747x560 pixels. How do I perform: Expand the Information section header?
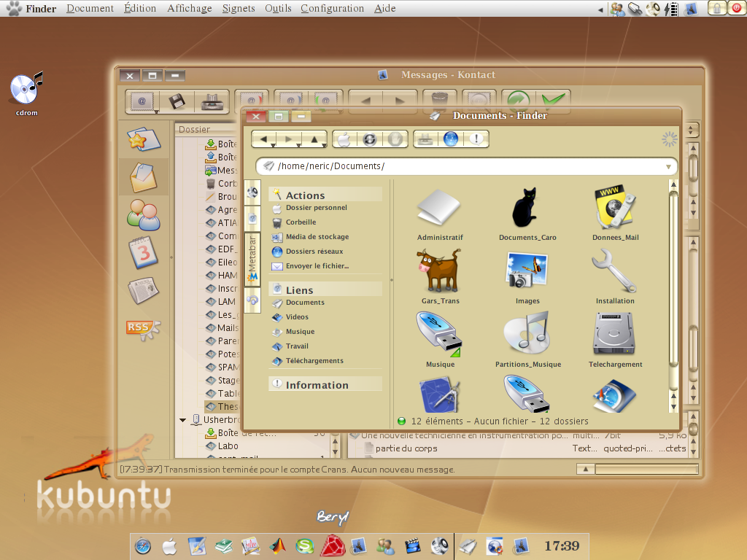(x=325, y=385)
